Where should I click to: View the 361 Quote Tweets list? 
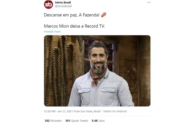[x=77, y=121]
